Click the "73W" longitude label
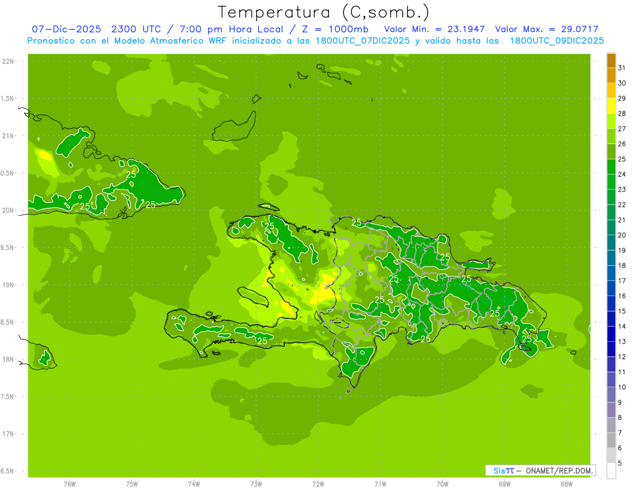The width and height of the screenshot is (636, 491). coord(256,484)
